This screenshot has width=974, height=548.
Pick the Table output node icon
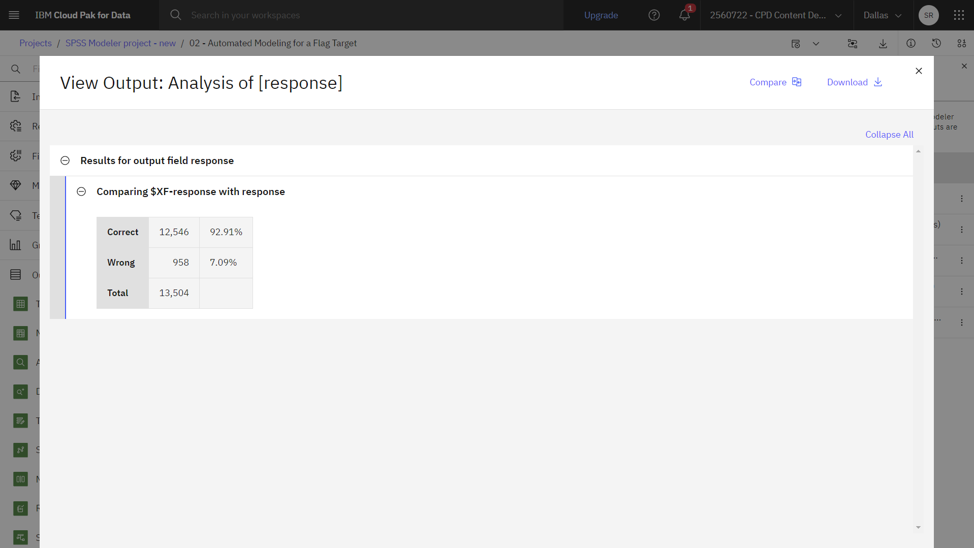20,304
